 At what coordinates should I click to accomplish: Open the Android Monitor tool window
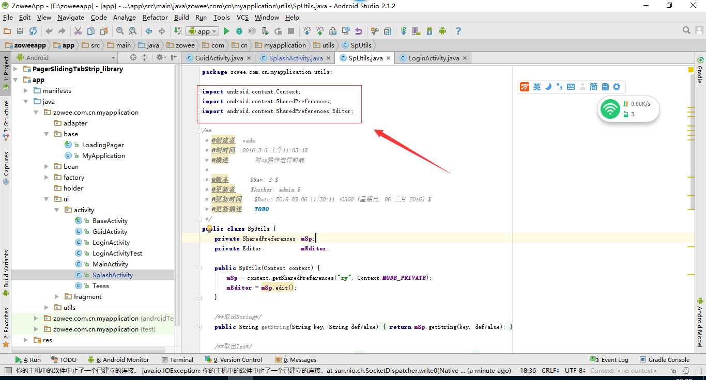(118, 359)
